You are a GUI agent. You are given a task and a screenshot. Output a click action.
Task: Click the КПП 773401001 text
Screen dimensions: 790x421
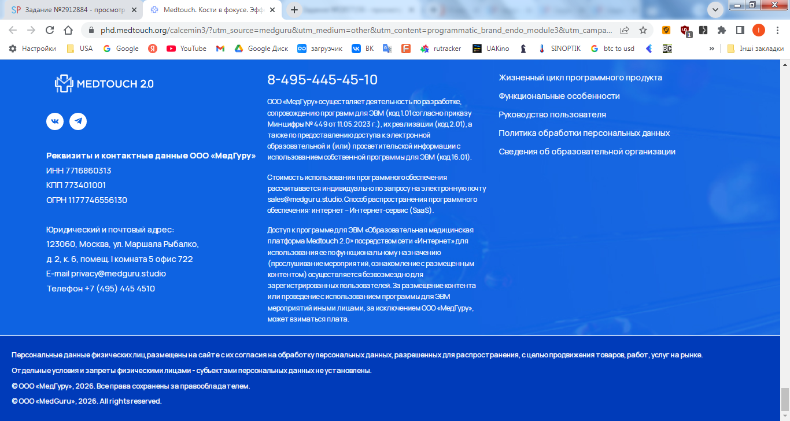[x=76, y=185]
